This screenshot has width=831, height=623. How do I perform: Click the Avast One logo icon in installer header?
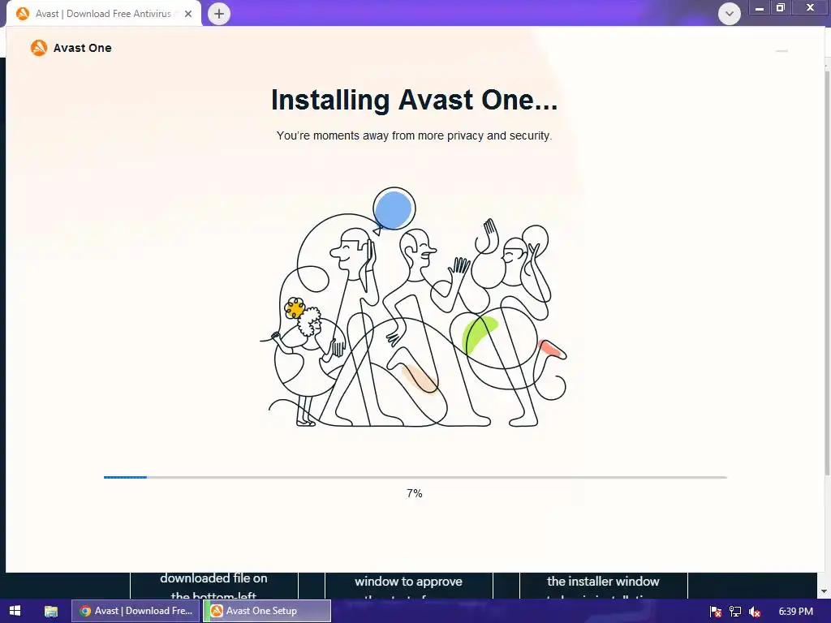pyautogui.click(x=39, y=48)
